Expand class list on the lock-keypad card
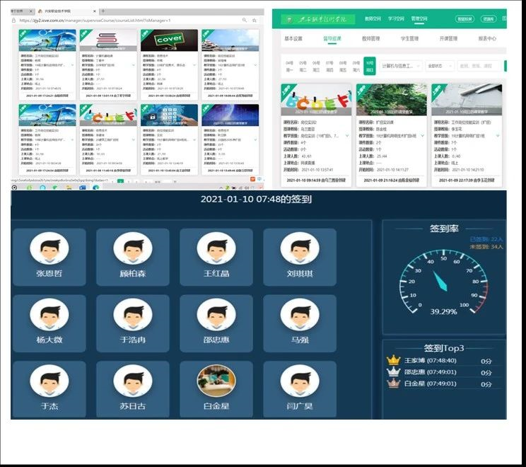Viewport: 526px width, 467px height. point(194,139)
